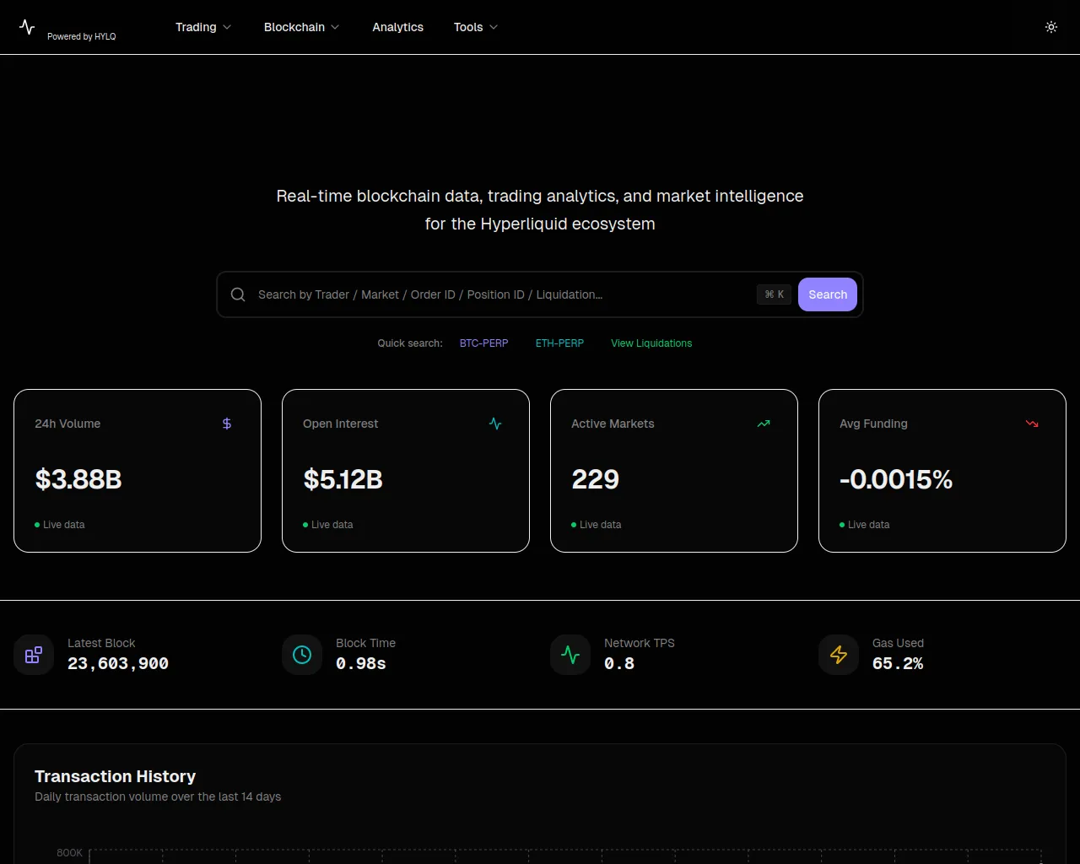Click the activity icon beside Network TPS
Viewport: 1080px width, 864px height.
point(570,655)
